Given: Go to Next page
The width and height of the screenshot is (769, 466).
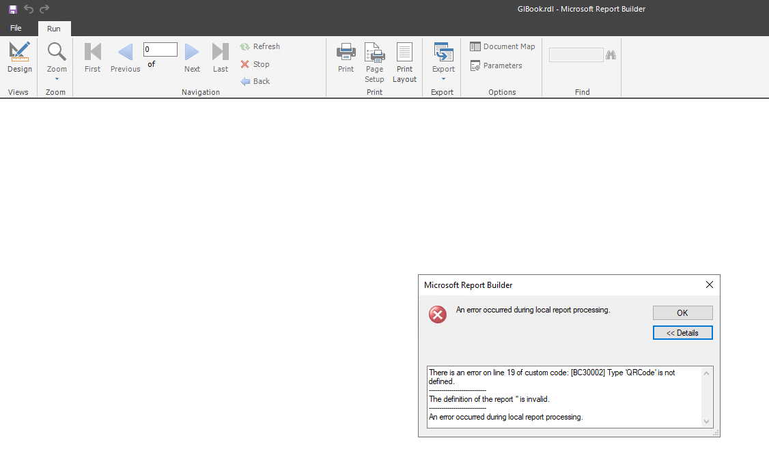Looking at the screenshot, I should [192, 58].
